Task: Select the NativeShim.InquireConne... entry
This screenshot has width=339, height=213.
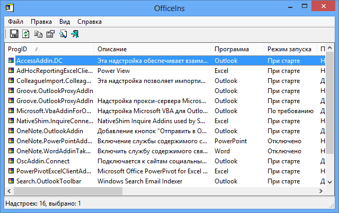Action: click(x=55, y=121)
